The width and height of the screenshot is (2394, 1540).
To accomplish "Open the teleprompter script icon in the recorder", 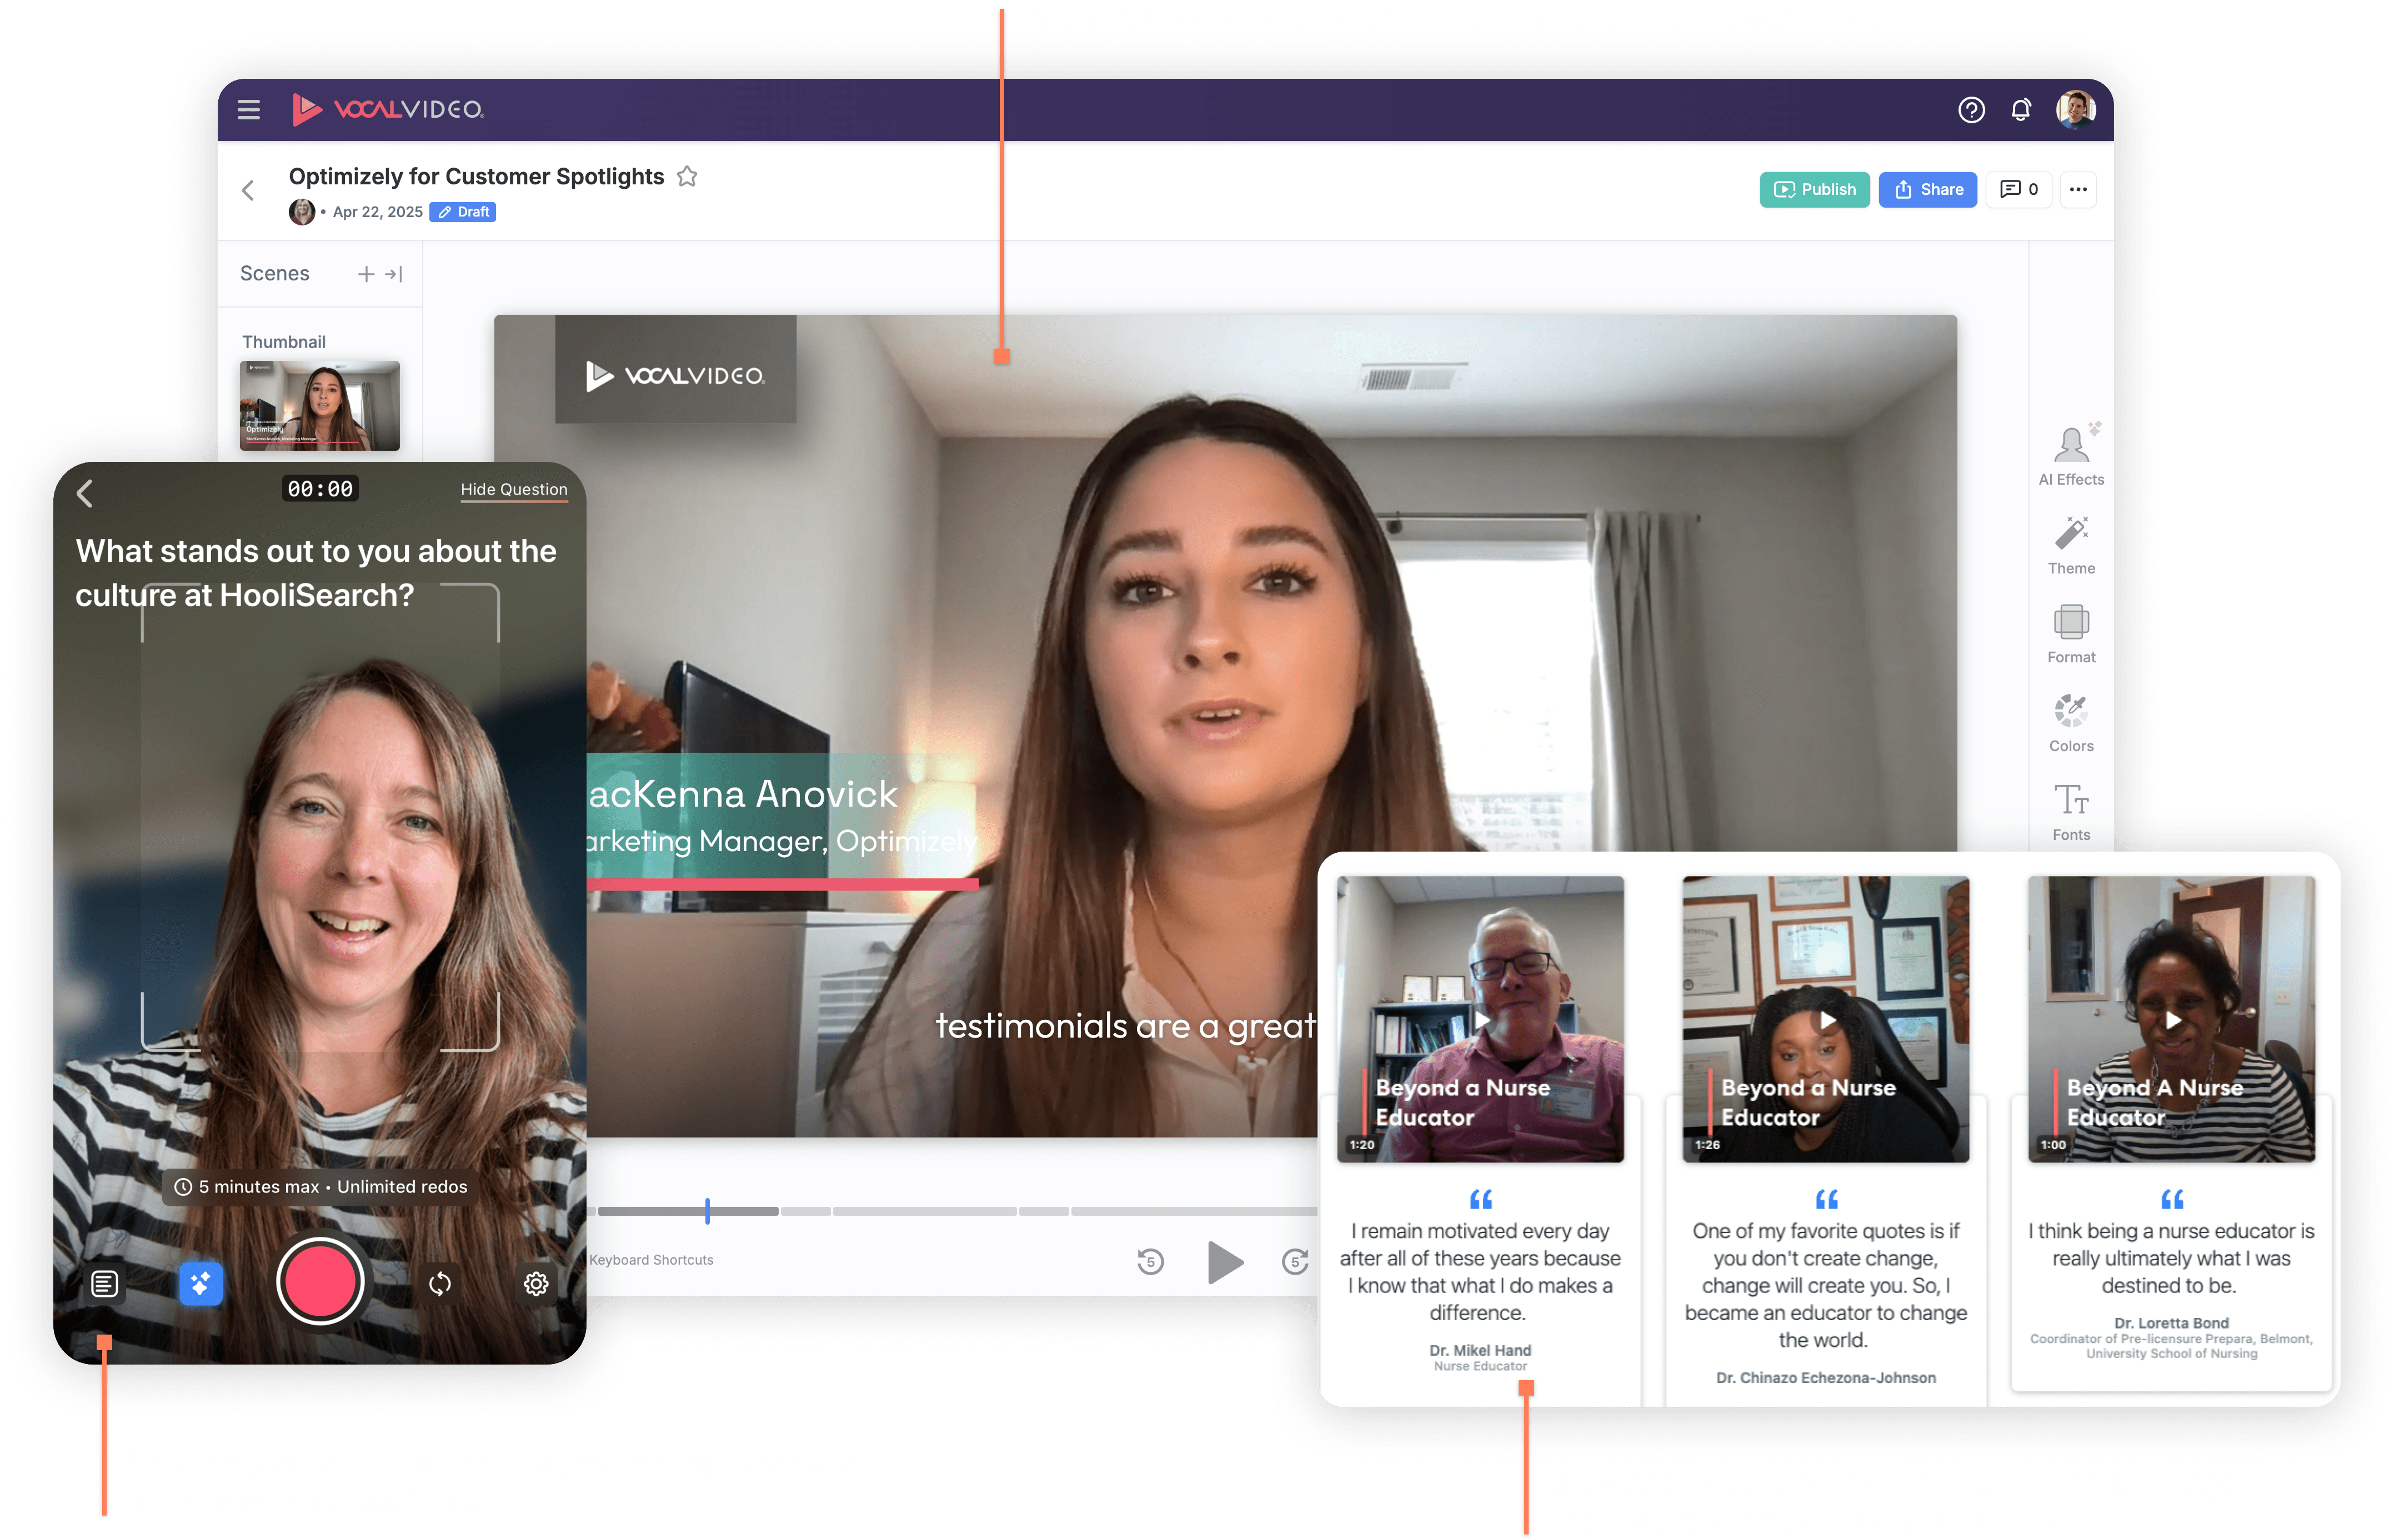I will [104, 1284].
